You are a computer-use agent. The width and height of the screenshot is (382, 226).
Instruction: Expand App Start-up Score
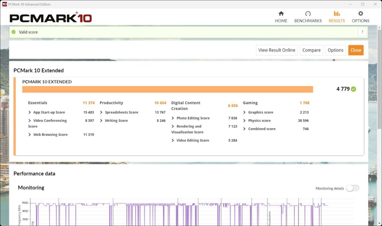[29, 112]
